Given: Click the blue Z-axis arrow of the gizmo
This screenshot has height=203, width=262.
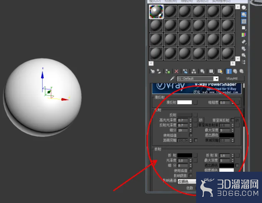Looking at the screenshot, I should click(x=43, y=75).
